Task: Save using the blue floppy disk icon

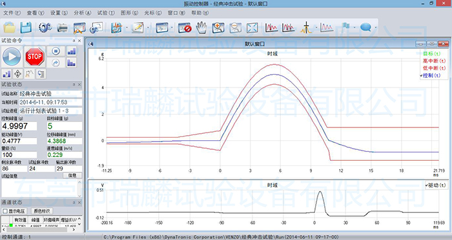Action: pos(26,28)
